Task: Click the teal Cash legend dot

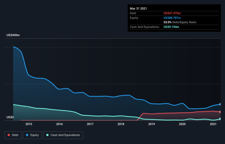Action: tap(47, 135)
